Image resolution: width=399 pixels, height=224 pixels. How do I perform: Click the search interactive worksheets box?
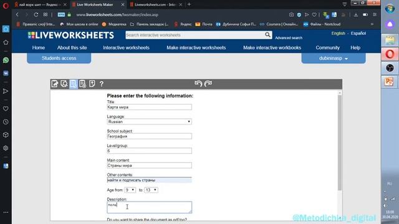click(x=195, y=35)
